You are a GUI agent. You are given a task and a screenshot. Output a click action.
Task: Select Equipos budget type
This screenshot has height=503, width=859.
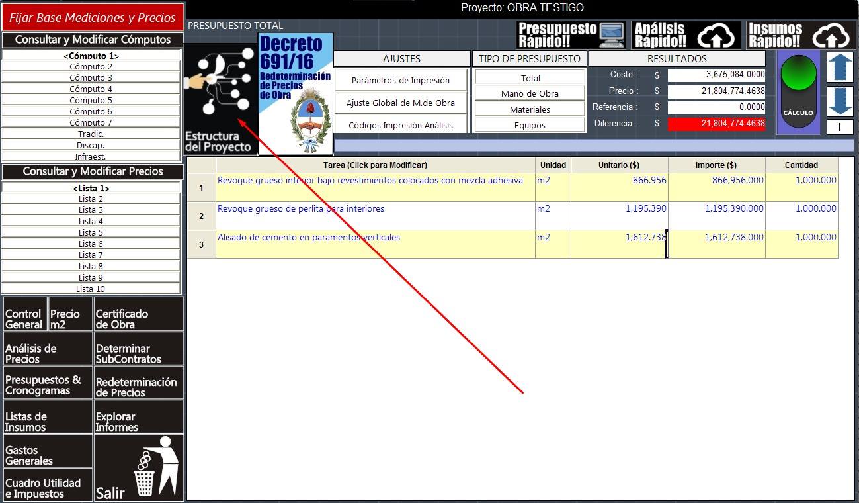pos(530,125)
